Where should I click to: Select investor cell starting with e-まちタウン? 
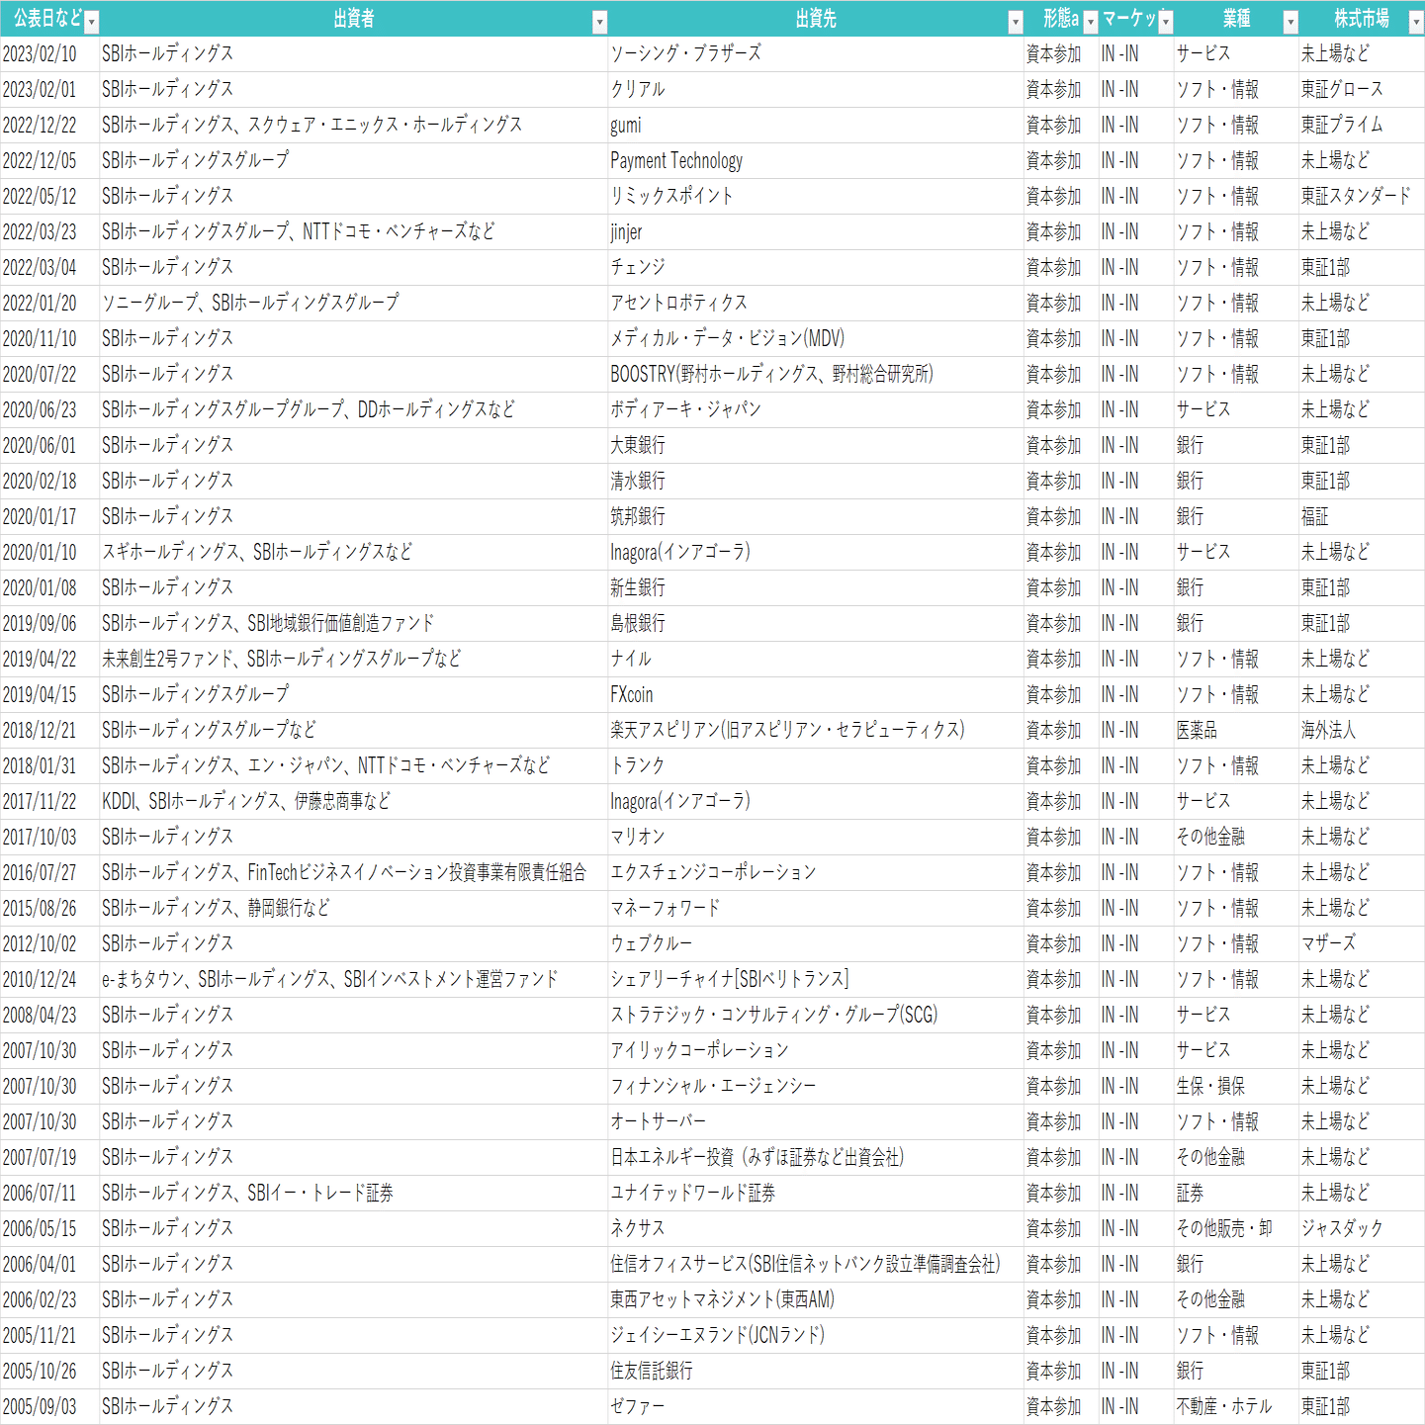click(354, 980)
